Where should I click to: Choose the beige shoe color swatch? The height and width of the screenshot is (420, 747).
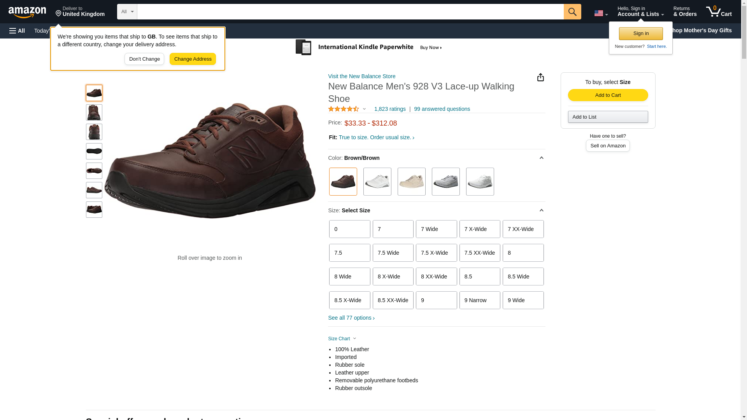tap(411, 182)
